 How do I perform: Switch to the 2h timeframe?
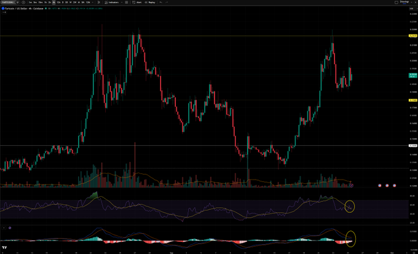(50, 2)
